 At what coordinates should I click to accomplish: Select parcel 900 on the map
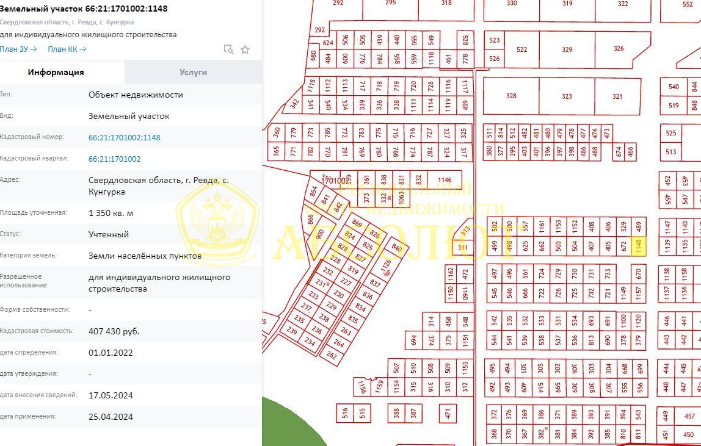tap(320, 234)
